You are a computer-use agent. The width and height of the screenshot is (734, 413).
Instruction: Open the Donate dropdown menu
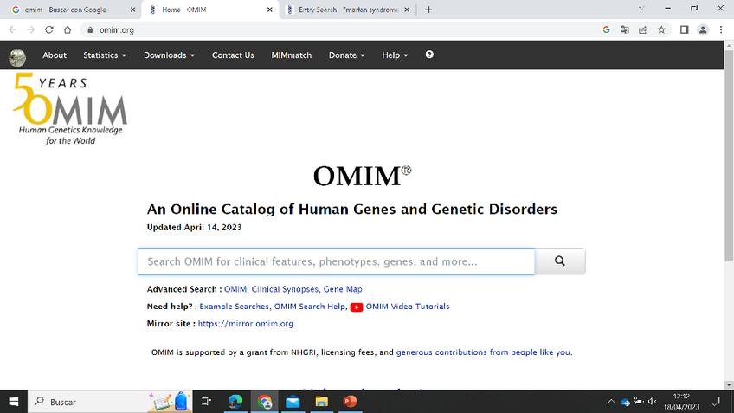point(346,55)
